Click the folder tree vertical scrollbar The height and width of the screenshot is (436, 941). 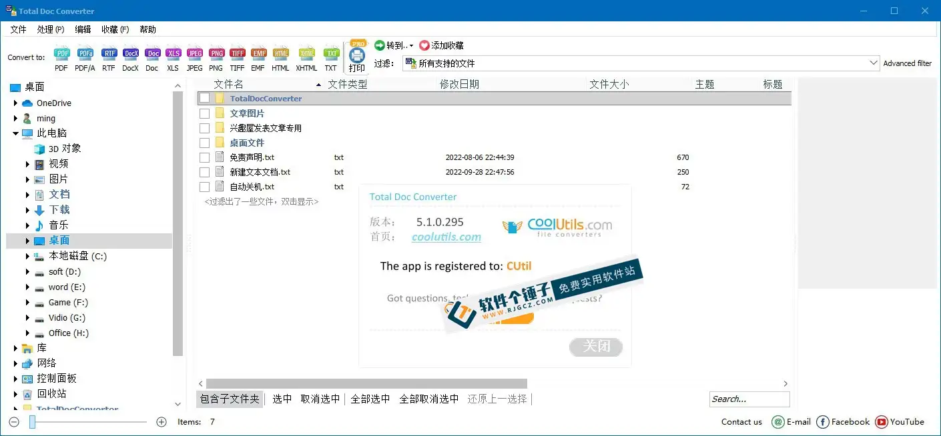tap(178, 225)
